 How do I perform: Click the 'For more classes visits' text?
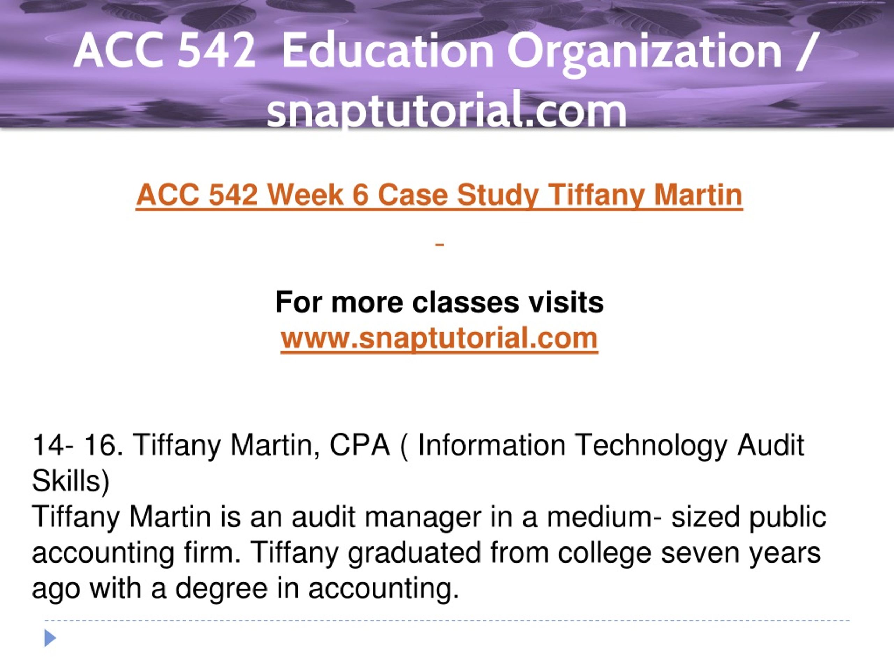point(439,302)
